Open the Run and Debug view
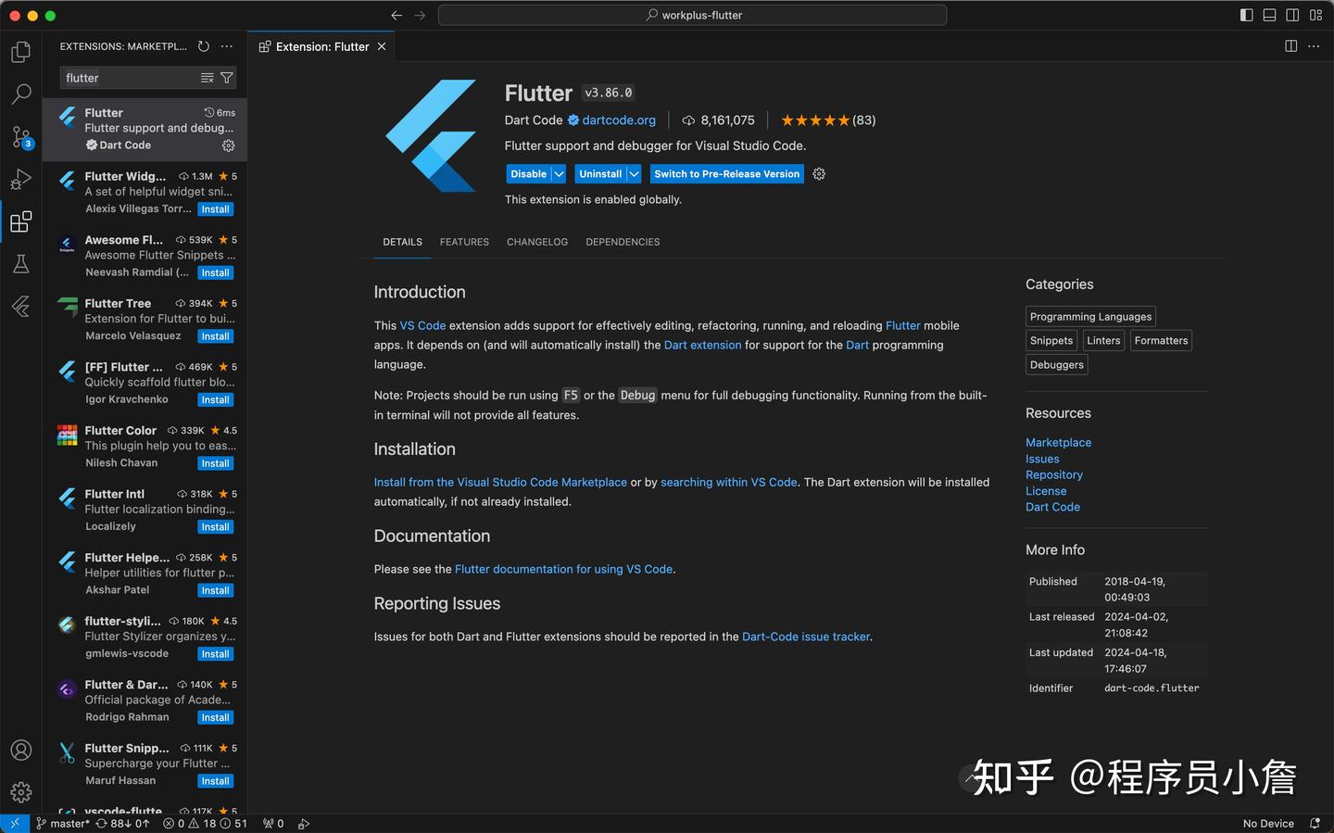Image resolution: width=1334 pixels, height=833 pixels. (x=20, y=179)
